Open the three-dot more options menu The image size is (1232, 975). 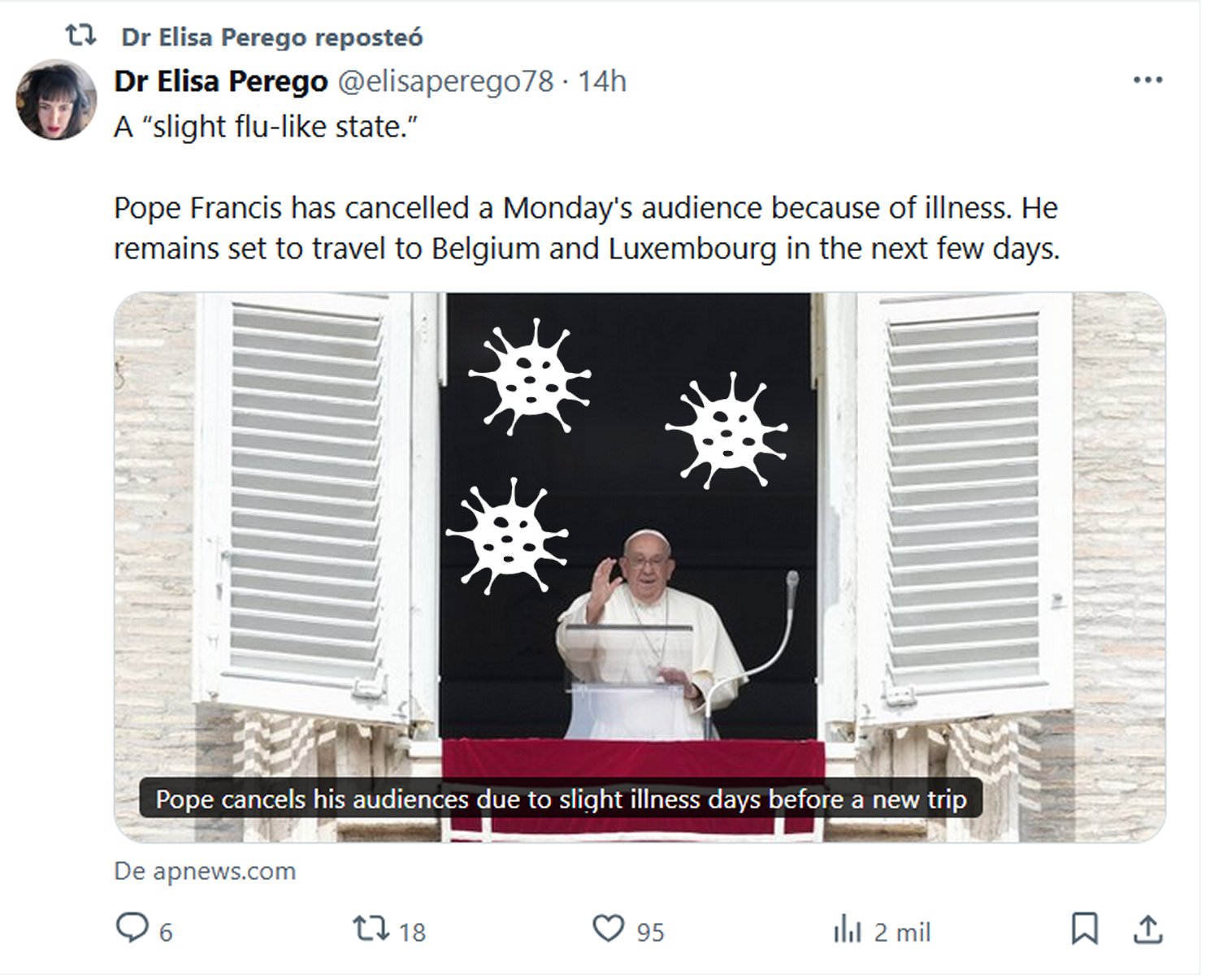(x=1147, y=80)
